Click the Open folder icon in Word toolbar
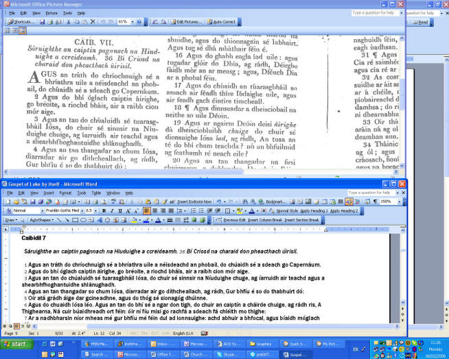The image size is (449, 359). pos(16,202)
